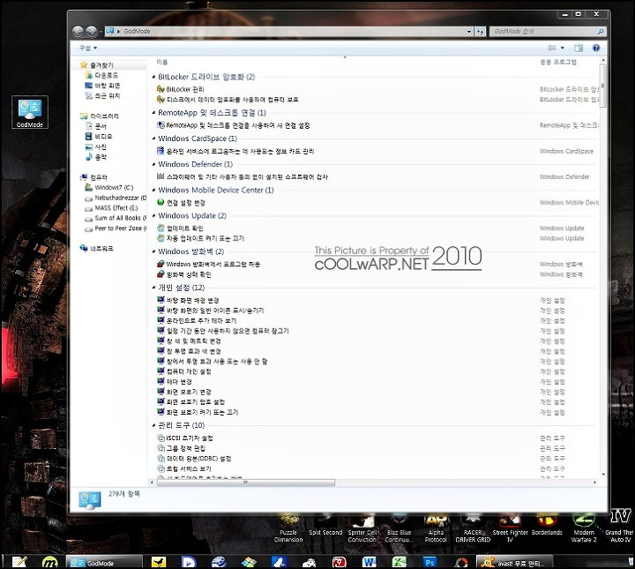Go back with the Back arrow button

pos(78,31)
